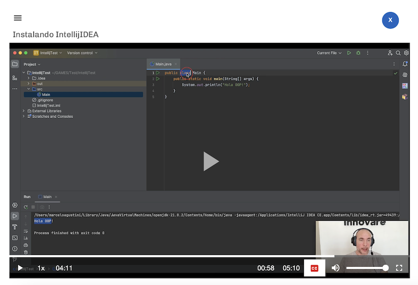Click the blue X close button
Image resolution: width=418 pixels, height=285 pixels.
click(x=390, y=20)
